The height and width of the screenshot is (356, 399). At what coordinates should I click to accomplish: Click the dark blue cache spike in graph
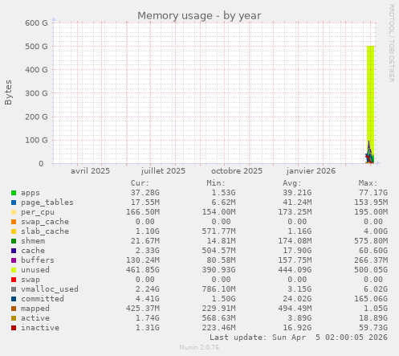point(369,146)
